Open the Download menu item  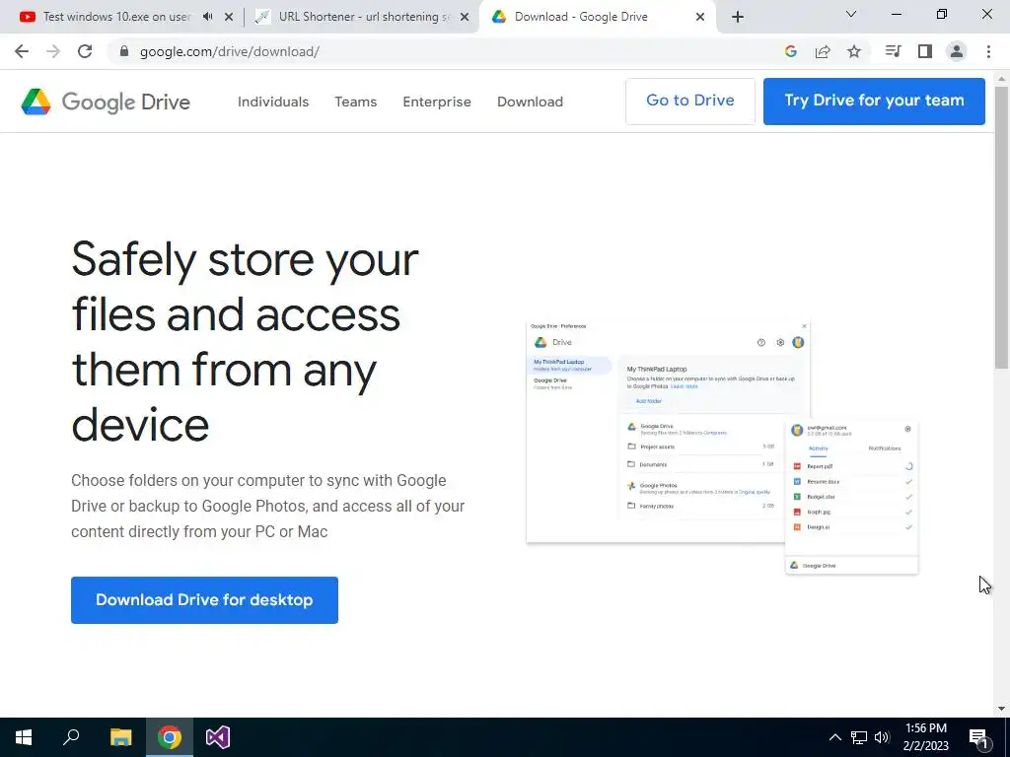[x=530, y=102]
